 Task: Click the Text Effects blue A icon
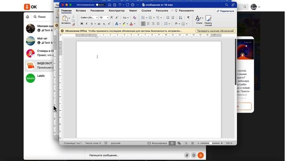pos(117,24)
